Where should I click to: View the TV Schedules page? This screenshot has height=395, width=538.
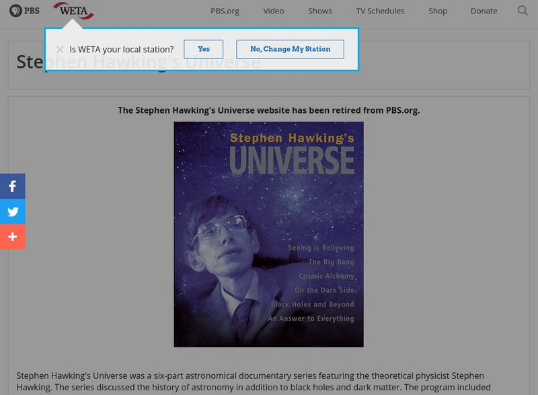coord(380,11)
